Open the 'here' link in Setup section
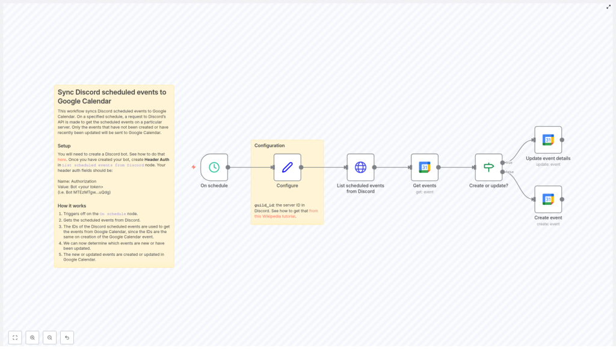616x361 pixels. tap(62, 160)
